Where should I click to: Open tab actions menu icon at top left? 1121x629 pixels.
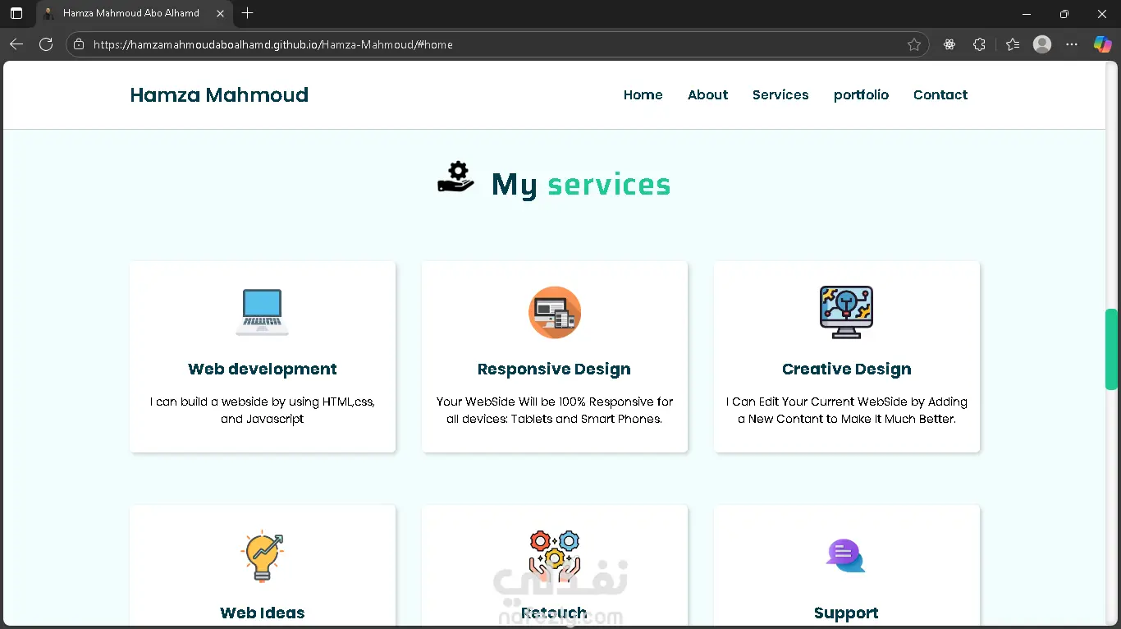[16, 13]
